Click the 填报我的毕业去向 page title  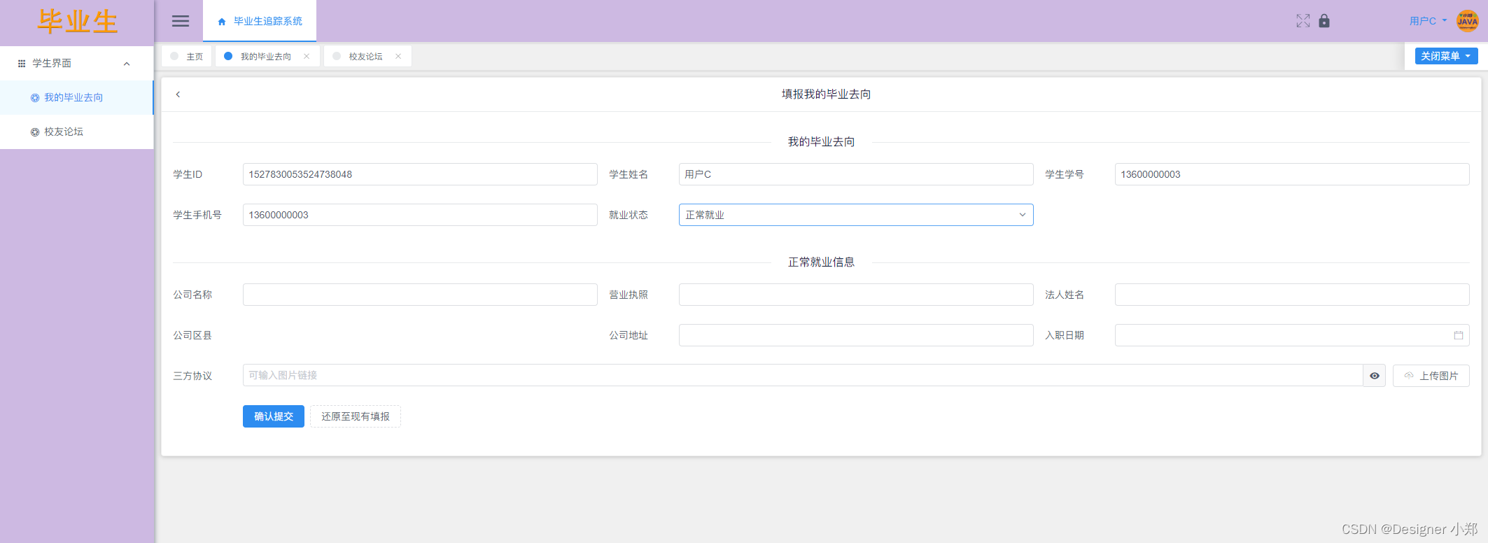826,94
